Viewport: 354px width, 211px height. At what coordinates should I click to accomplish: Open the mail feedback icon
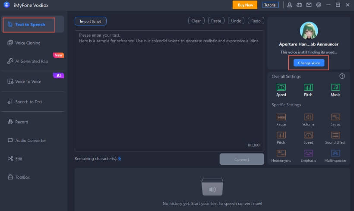click(x=309, y=5)
